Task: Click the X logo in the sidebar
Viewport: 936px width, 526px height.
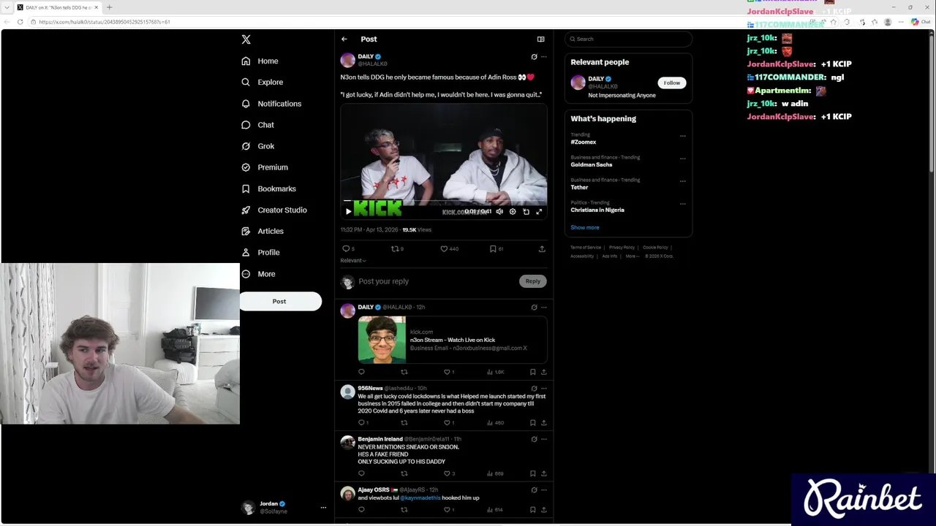Action: pyautogui.click(x=246, y=39)
